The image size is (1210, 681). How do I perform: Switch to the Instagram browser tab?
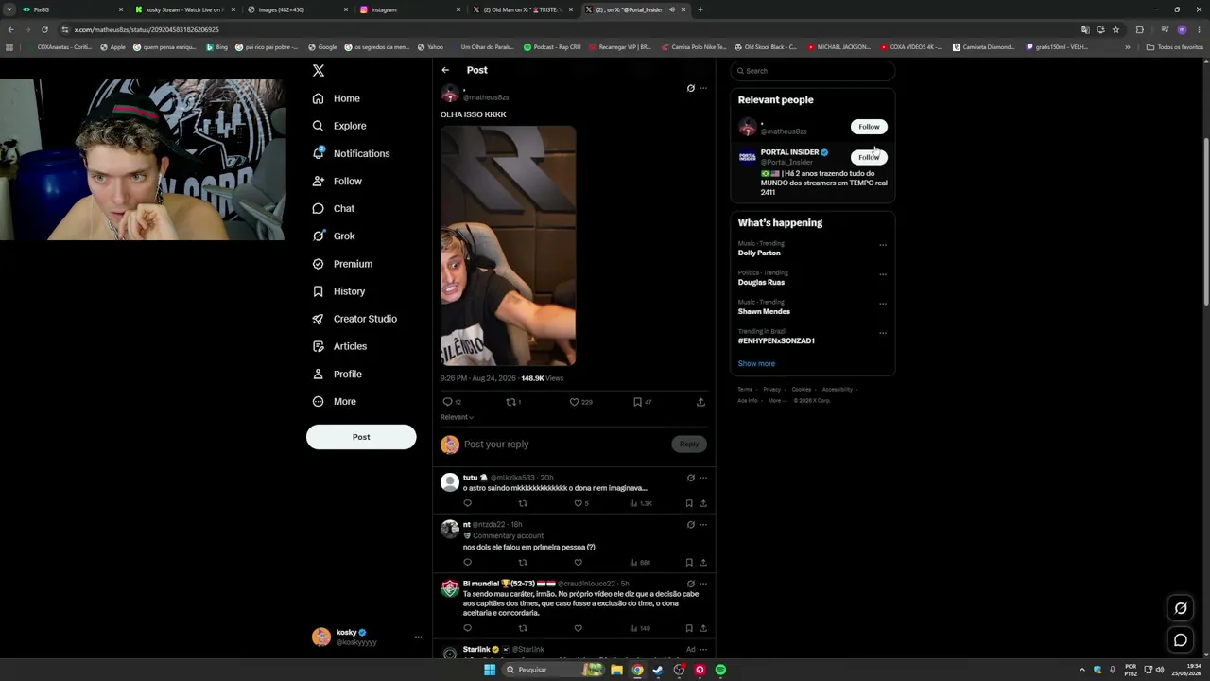pos(411,9)
